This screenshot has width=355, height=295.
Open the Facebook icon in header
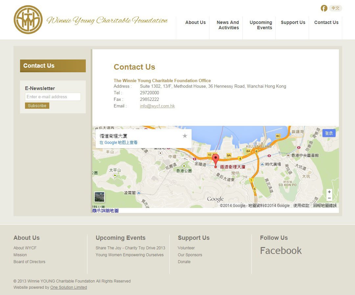coord(324,8)
